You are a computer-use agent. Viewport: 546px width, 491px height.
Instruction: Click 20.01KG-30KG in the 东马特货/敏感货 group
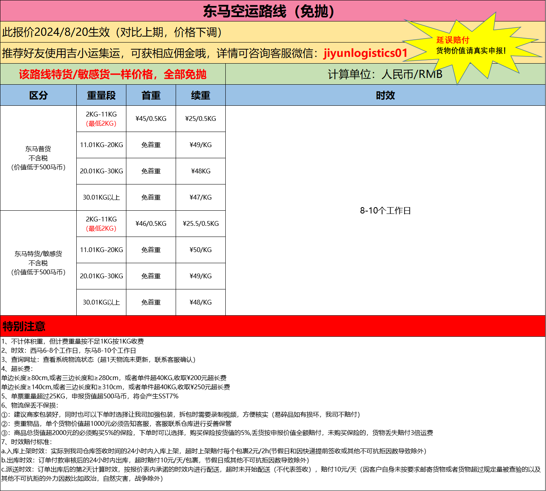pyautogui.click(x=101, y=276)
